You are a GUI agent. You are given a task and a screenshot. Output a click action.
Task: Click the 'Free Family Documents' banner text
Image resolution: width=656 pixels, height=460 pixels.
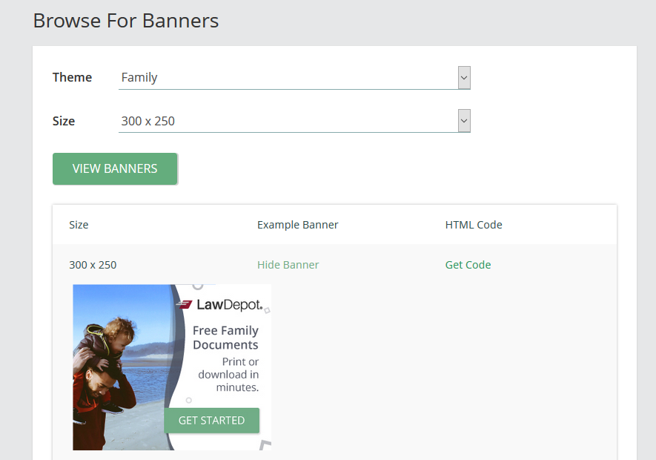pos(225,338)
